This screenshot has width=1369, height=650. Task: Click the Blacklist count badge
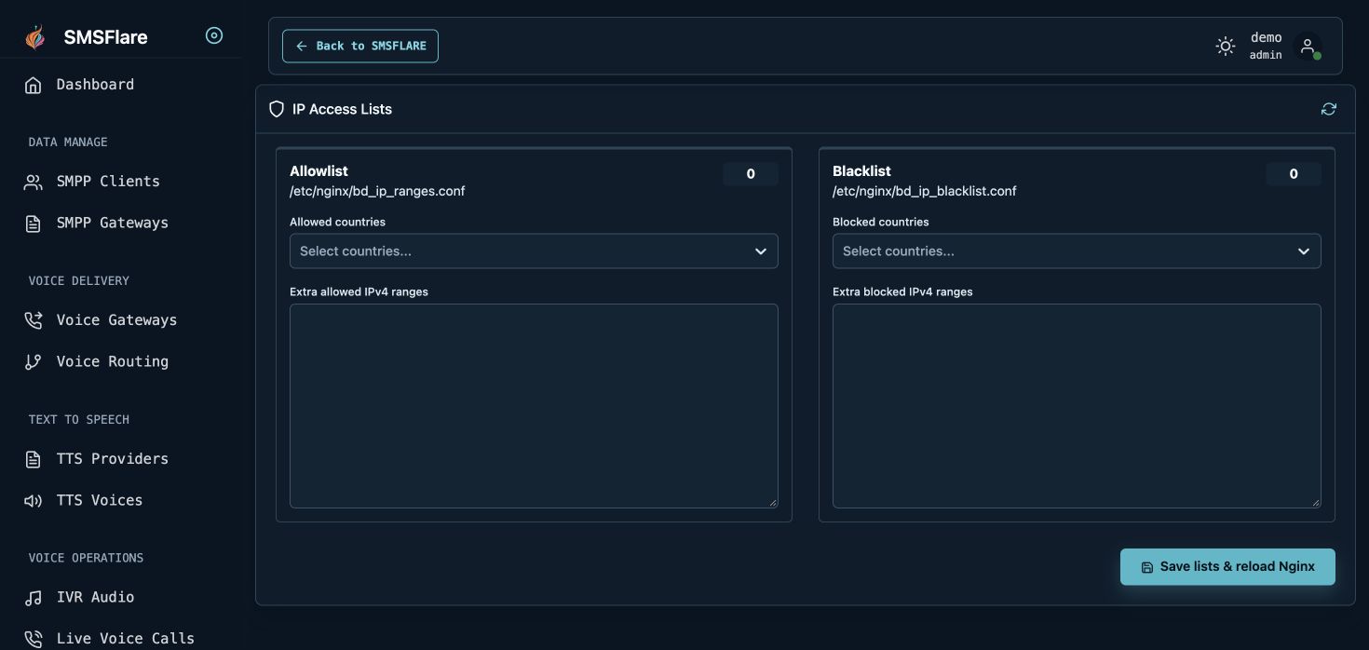(x=1294, y=174)
